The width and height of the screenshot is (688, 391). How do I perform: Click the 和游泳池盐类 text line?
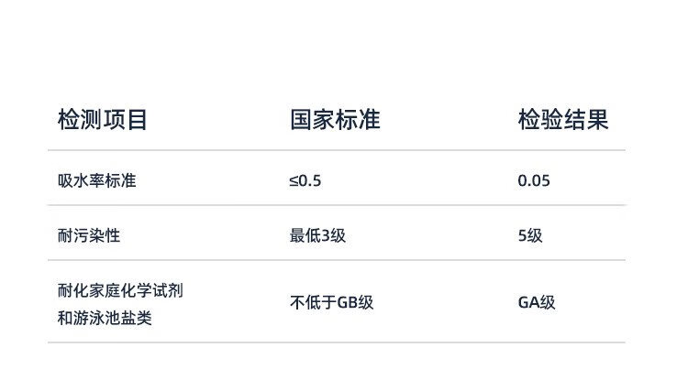(x=105, y=319)
